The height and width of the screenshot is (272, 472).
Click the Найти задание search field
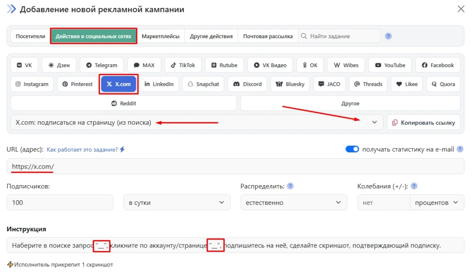pyautogui.click(x=341, y=35)
